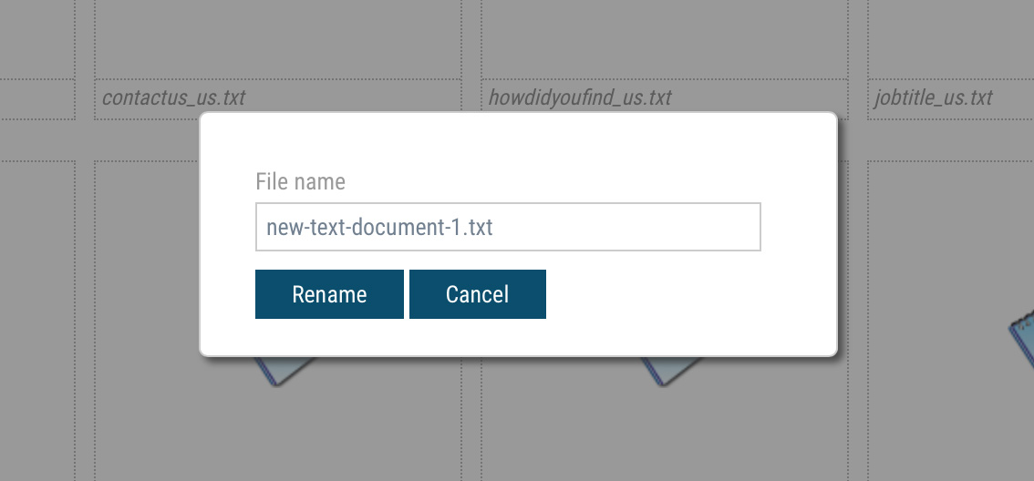This screenshot has width=1034, height=481.
Task: Click the Rename button
Action: pos(329,294)
